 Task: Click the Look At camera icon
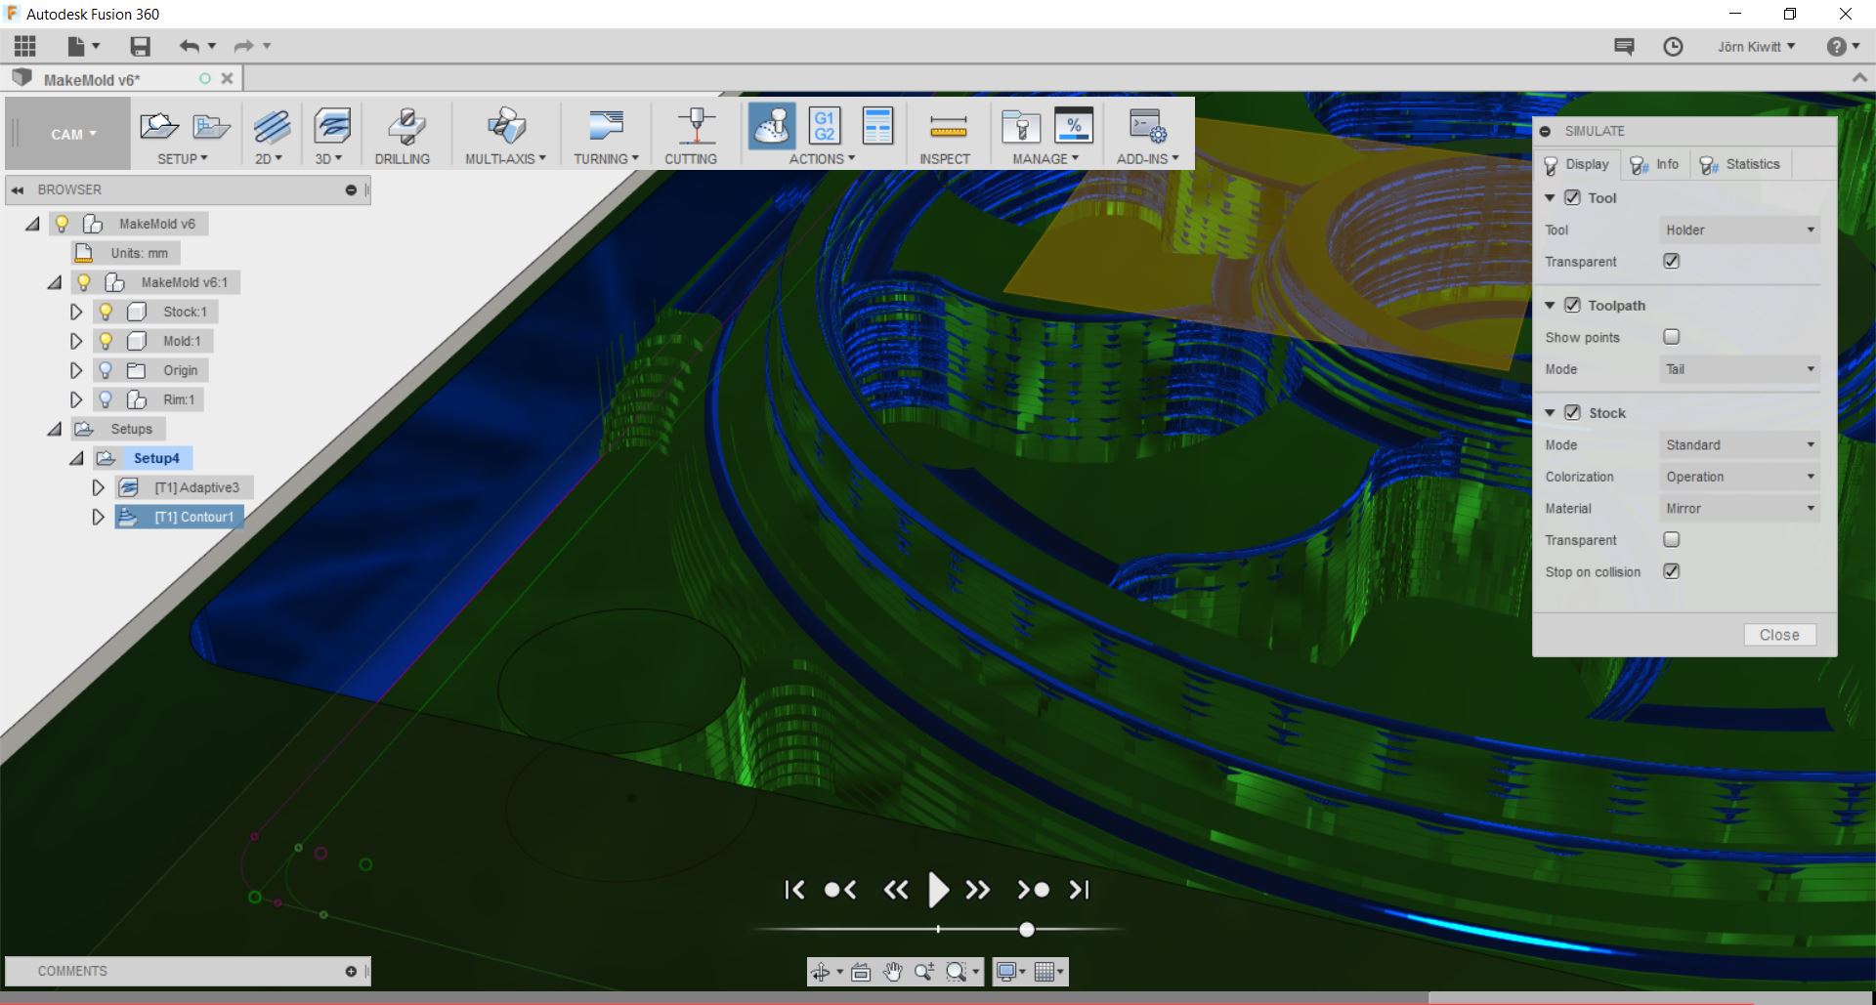tap(861, 972)
